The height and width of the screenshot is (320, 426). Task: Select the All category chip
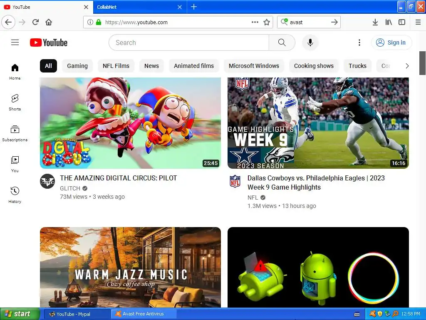48,66
